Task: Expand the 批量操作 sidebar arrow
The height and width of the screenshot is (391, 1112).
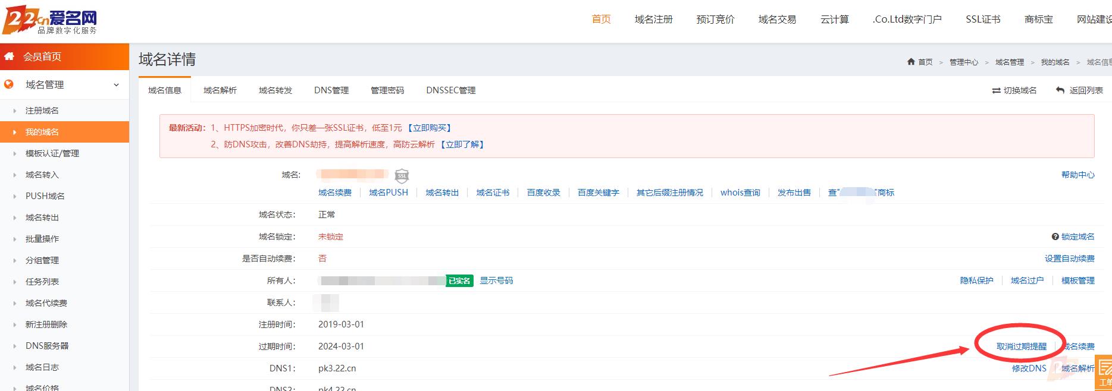Action: coord(15,239)
